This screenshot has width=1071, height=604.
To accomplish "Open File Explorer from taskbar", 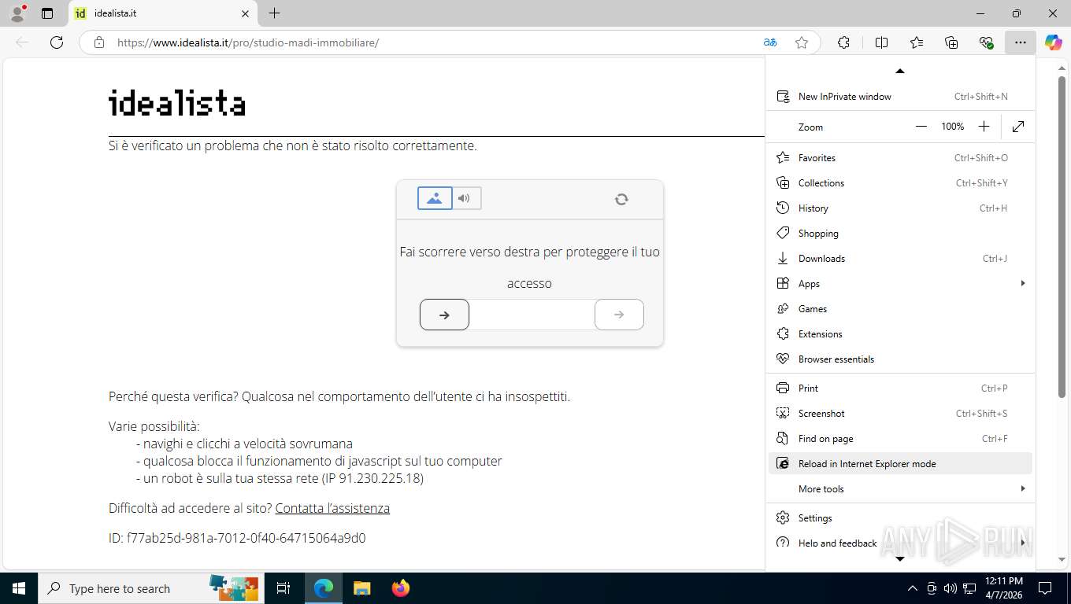I will 361,588.
